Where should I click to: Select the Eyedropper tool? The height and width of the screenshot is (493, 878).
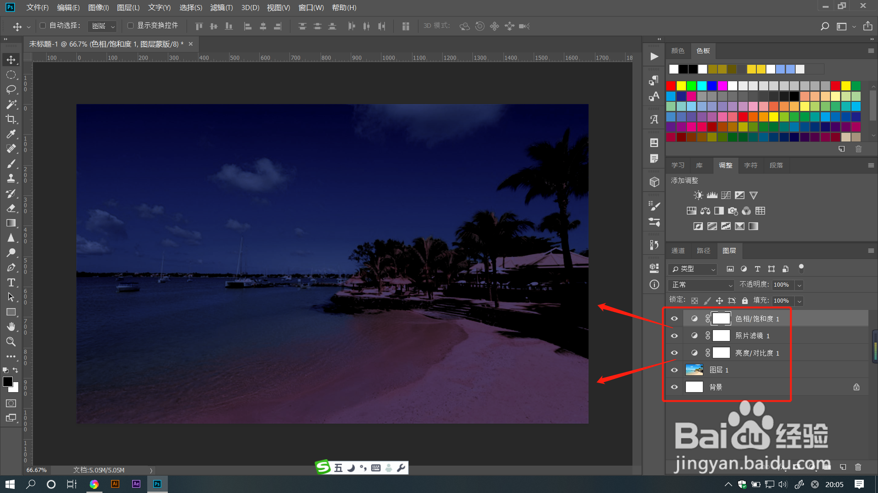pos(11,134)
